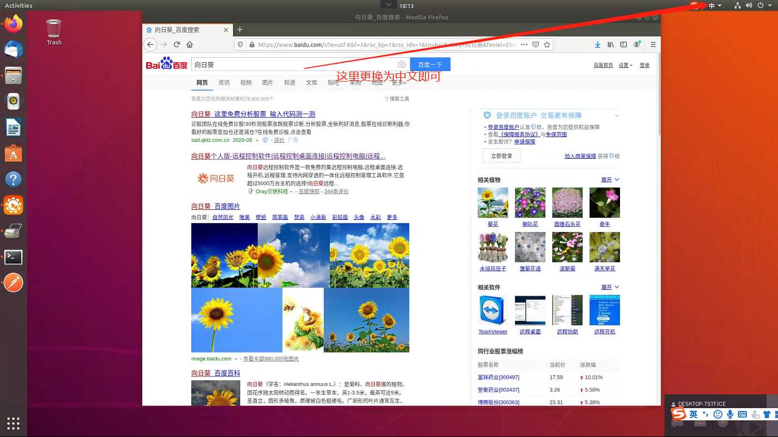Image resolution: width=778 pixels, height=437 pixels.
Task: Open 搜索工具 filter
Action: pos(397,99)
